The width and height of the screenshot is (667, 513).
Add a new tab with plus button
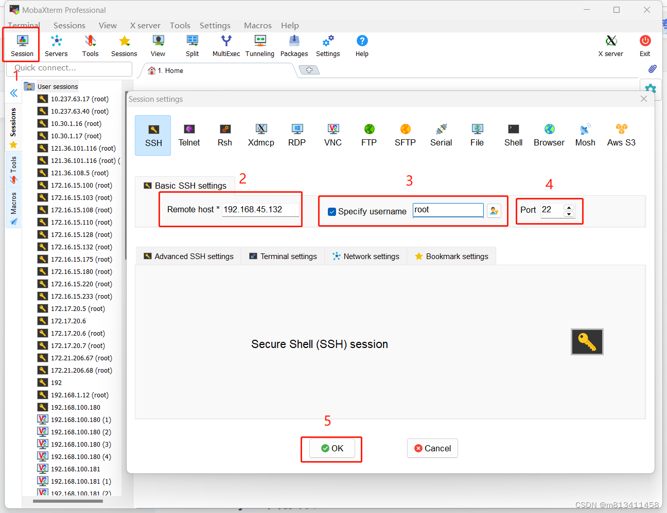[x=309, y=70]
